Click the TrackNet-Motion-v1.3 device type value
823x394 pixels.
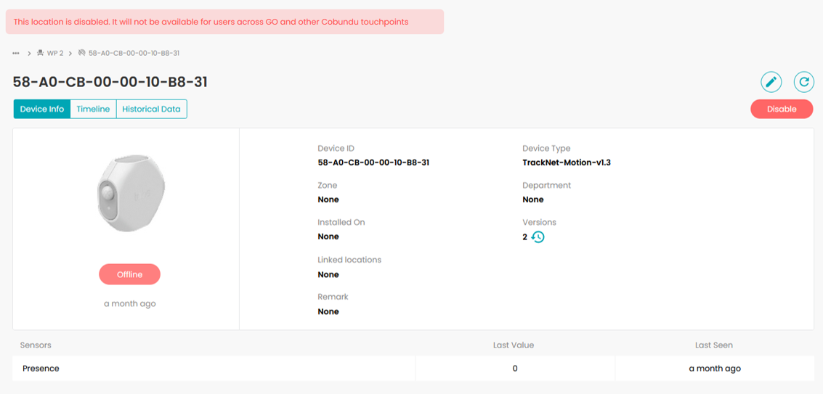[x=567, y=163]
